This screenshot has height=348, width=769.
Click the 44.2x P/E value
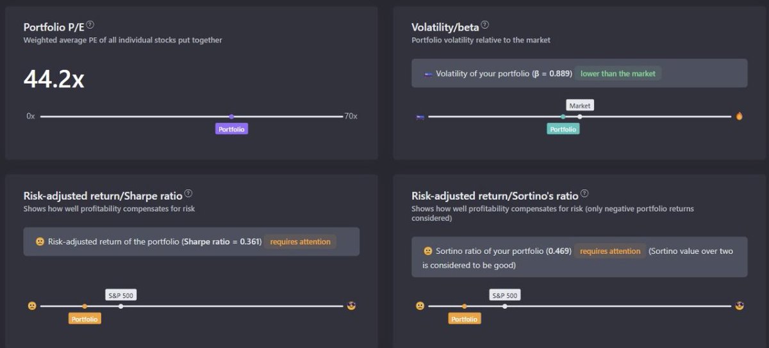pyautogui.click(x=54, y=78)
